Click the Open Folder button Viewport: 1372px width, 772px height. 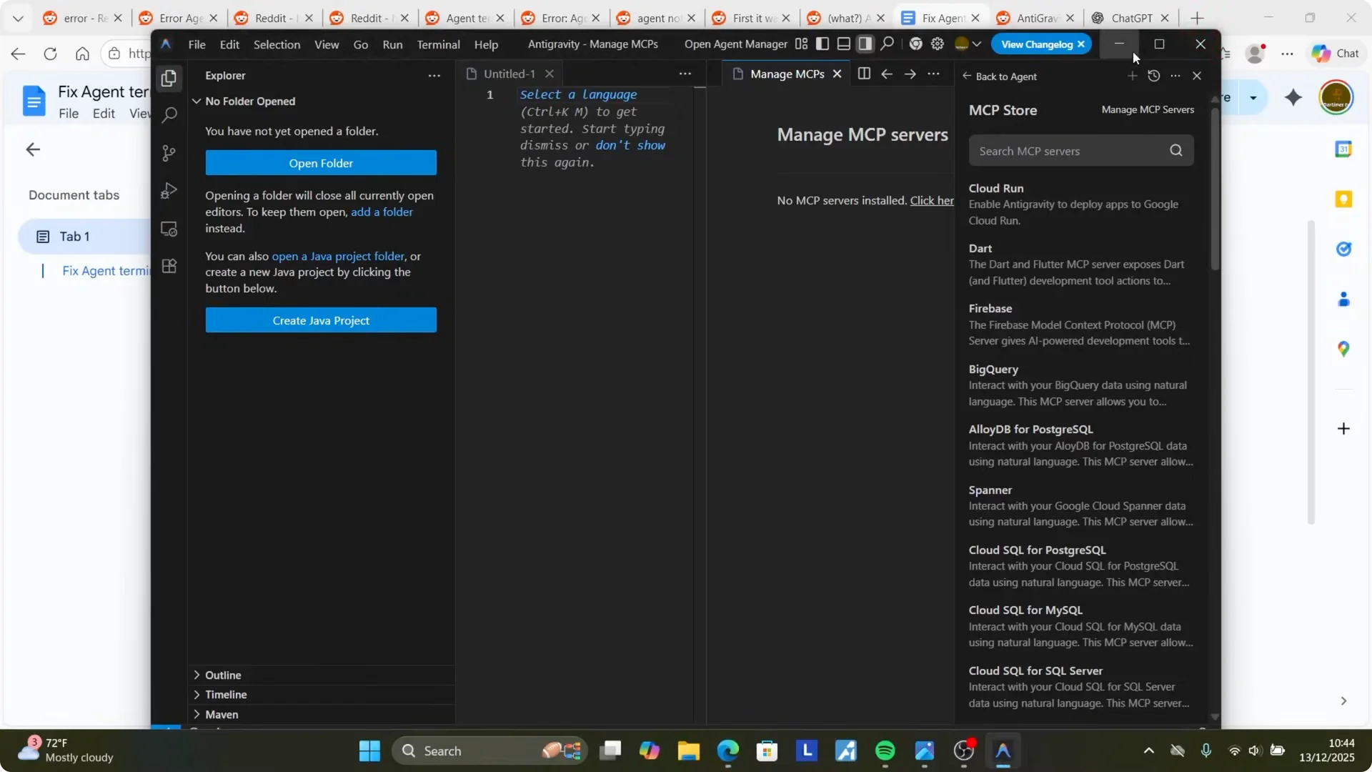click(321, 163)
